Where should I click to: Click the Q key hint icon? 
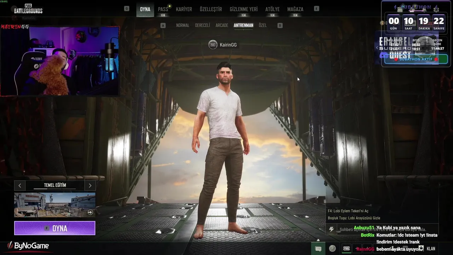tap(127, 8)
